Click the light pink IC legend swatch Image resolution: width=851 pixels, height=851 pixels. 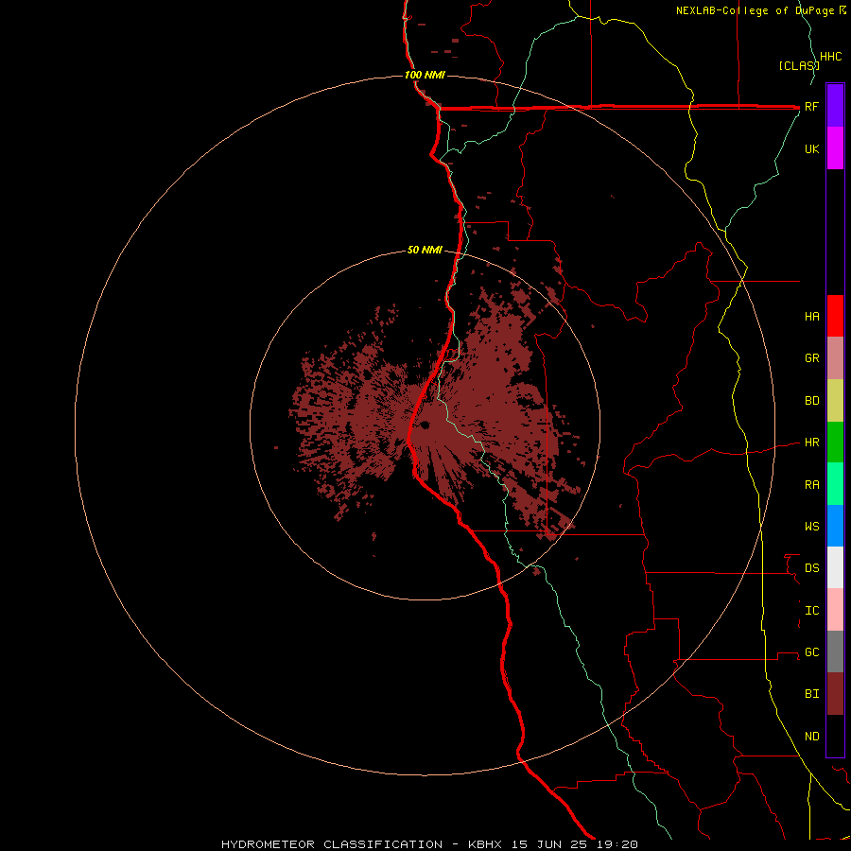click(x=835, y=610)
